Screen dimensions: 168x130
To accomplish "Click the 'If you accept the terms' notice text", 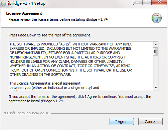I will tap(80, 99).
